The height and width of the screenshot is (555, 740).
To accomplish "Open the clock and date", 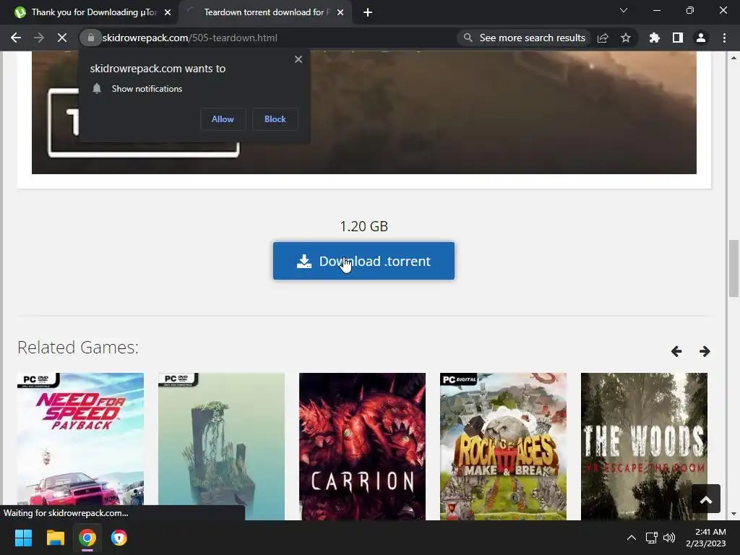I will pos(706,538).
